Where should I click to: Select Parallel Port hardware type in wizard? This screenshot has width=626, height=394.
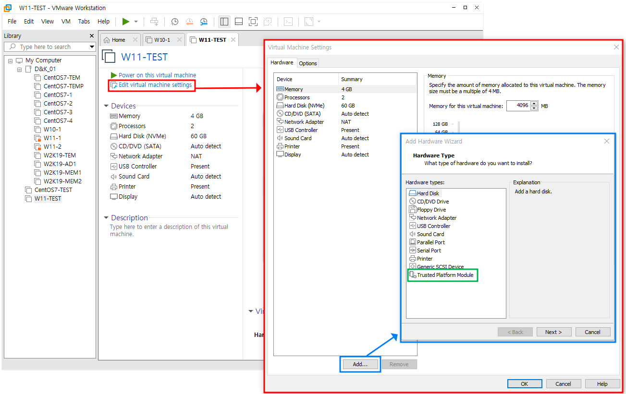point(427,242)
